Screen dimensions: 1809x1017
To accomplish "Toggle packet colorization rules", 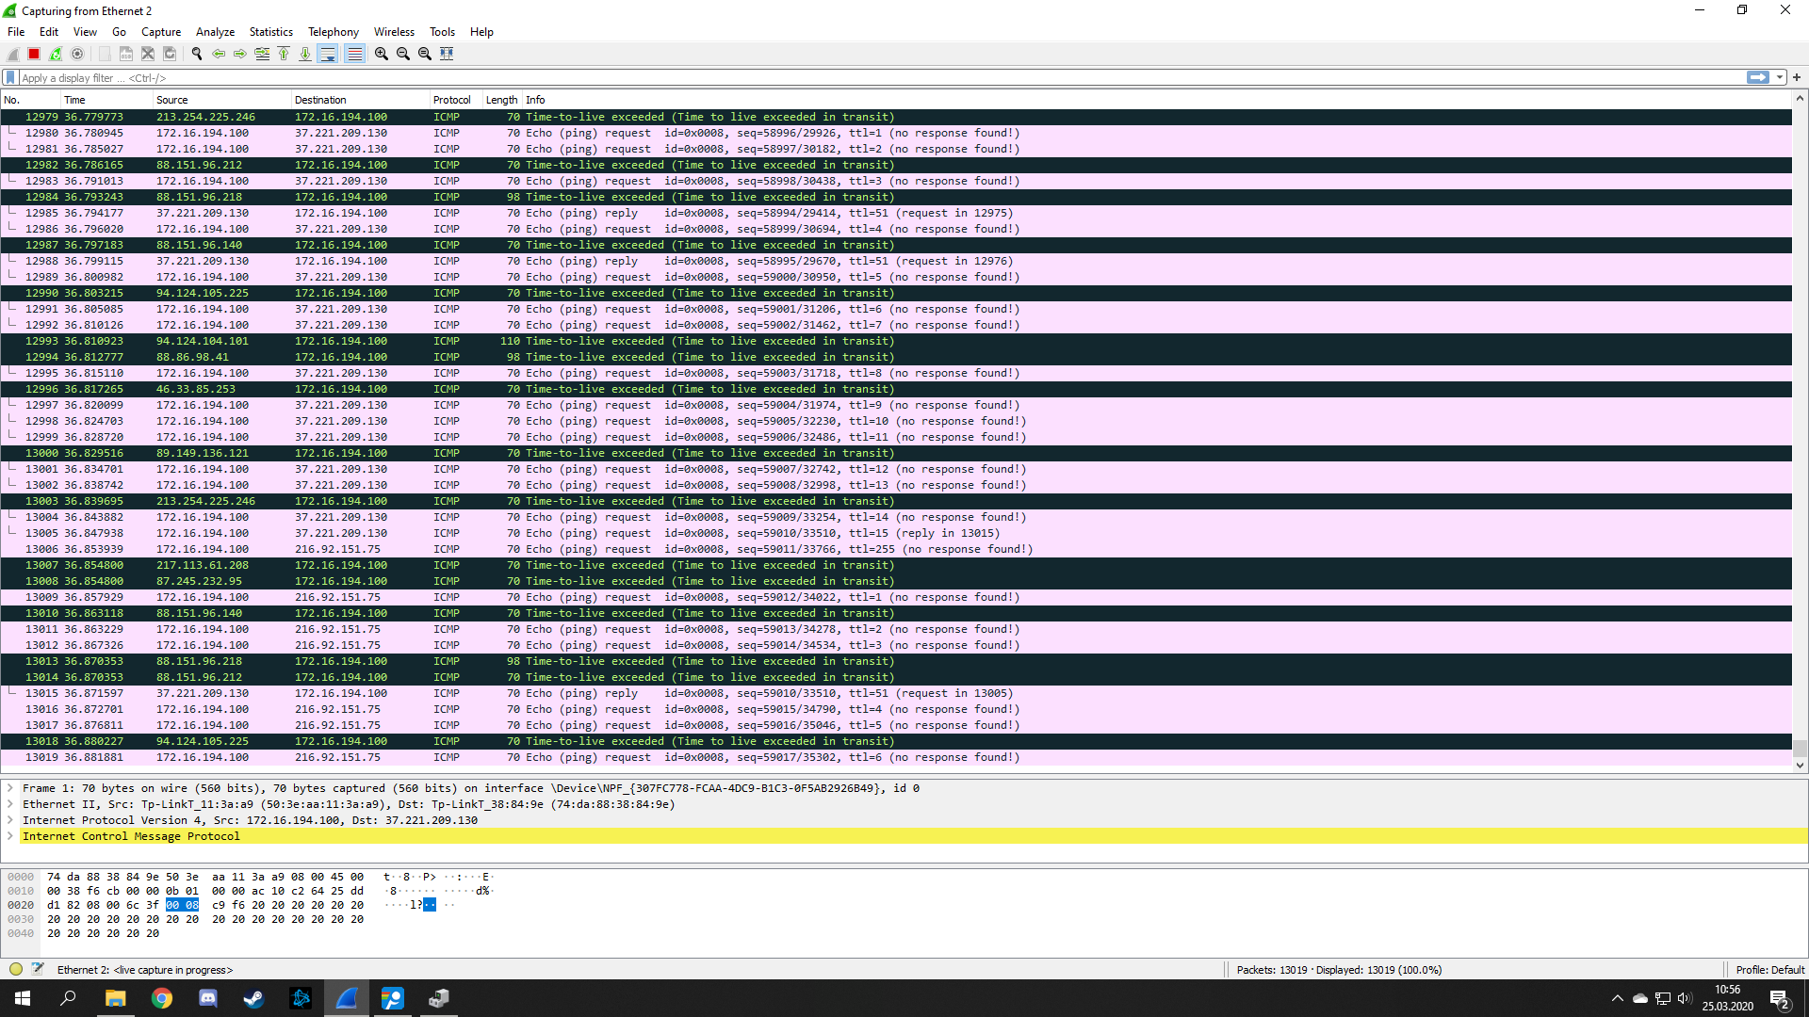I will coord(354,54).
